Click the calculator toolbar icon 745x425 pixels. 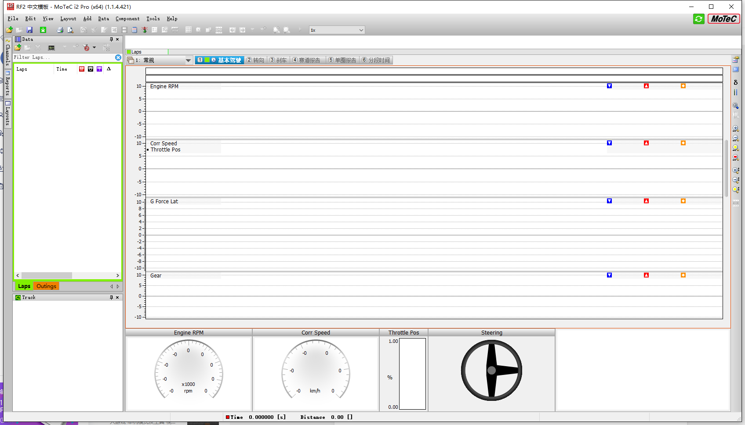click(x=134, y=30)
